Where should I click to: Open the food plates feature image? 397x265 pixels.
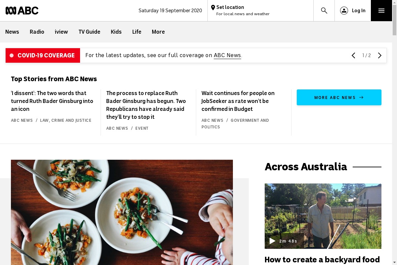tap(122, 212)
